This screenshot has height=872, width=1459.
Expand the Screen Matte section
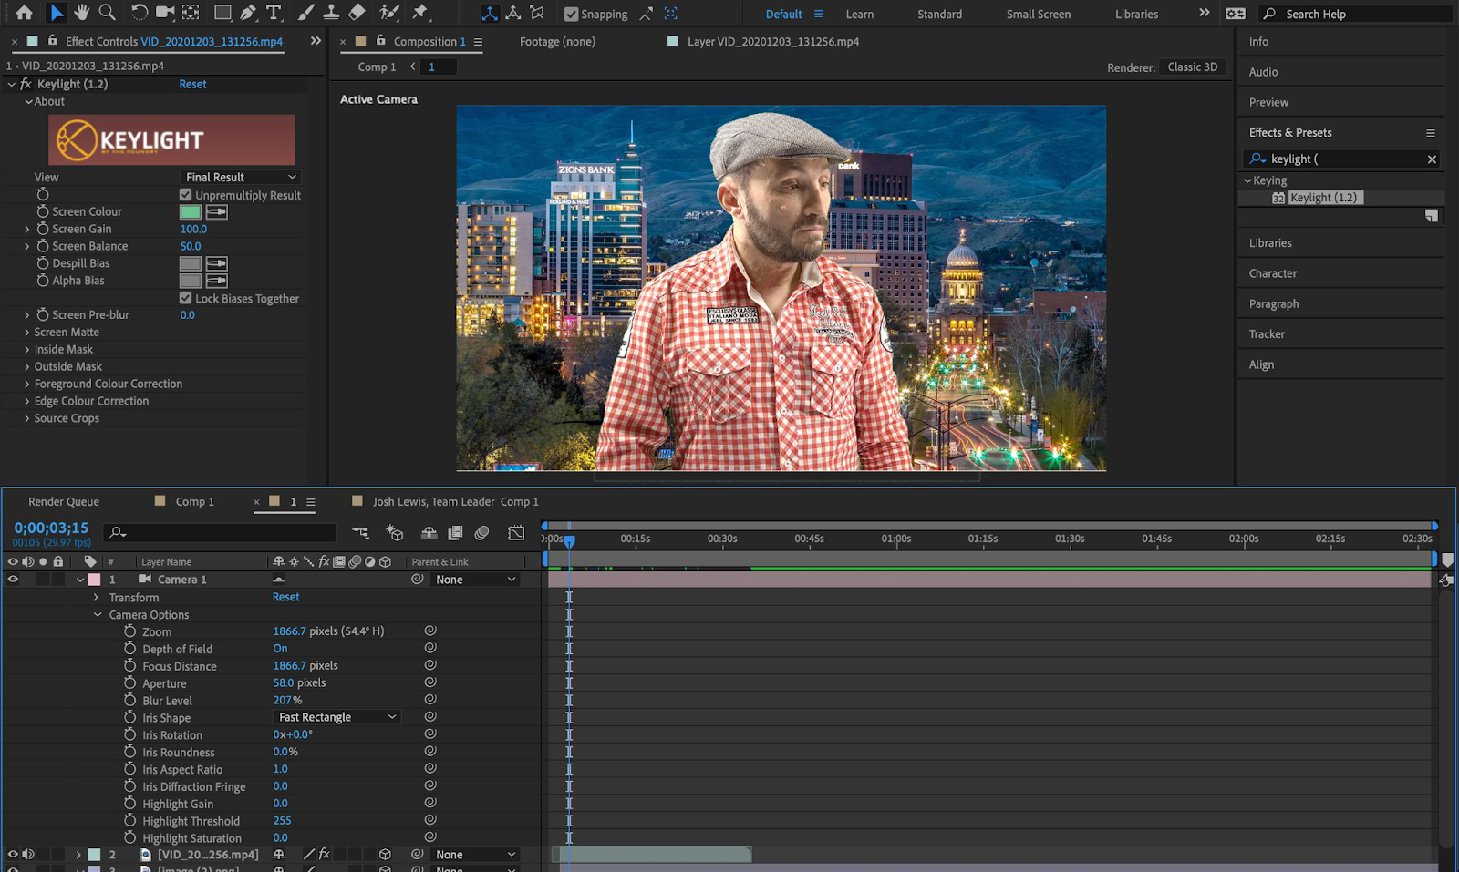pos(26,332)
